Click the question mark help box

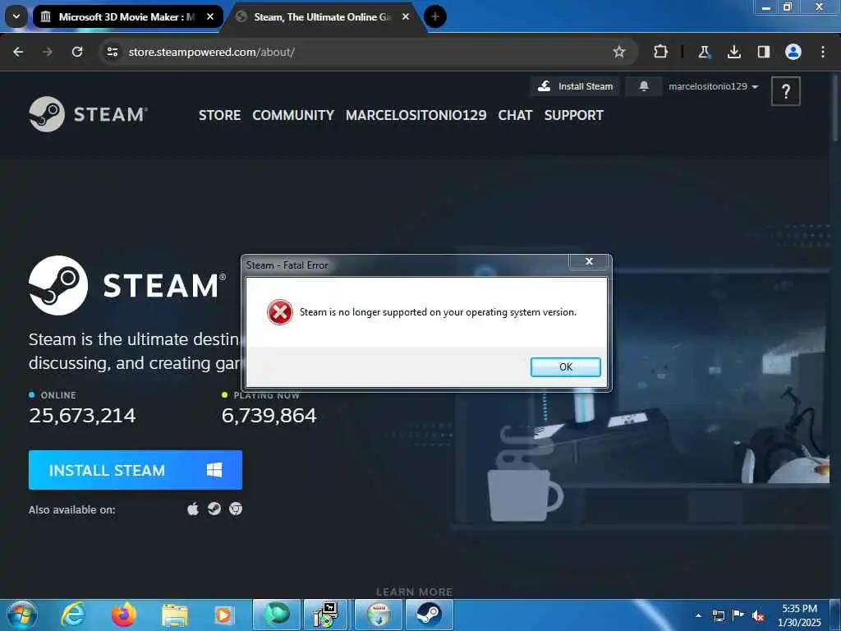pyautogui.click(x=785, y=91)
